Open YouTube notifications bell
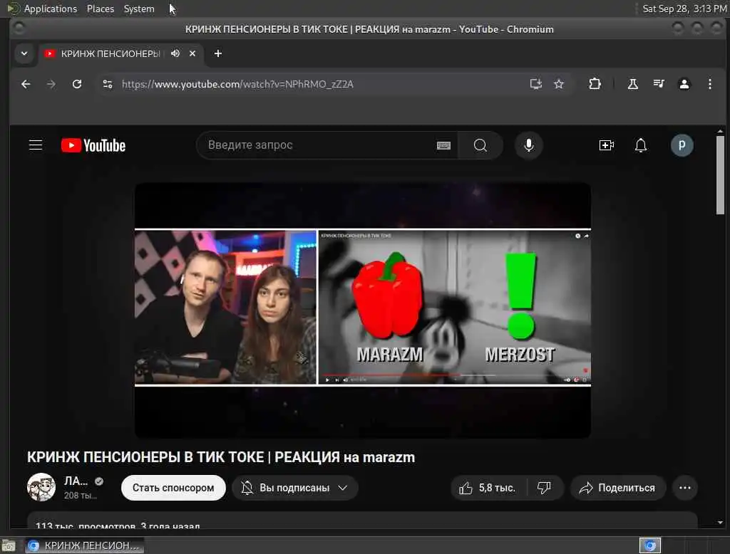 coord(641,145)
